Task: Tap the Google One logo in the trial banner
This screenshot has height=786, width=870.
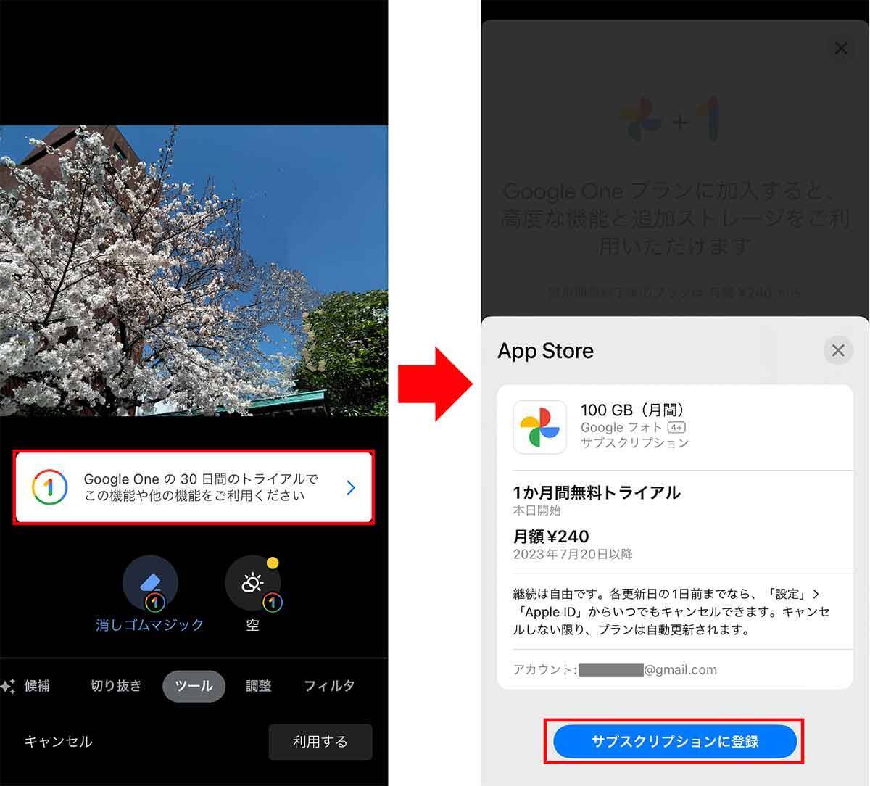Action: pos(50,487)
